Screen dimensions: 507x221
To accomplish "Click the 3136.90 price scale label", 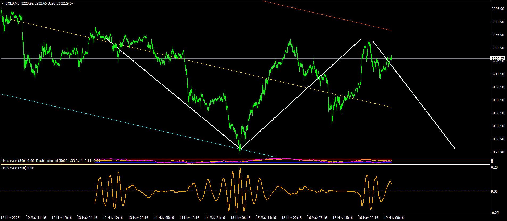I will (498, 139).
